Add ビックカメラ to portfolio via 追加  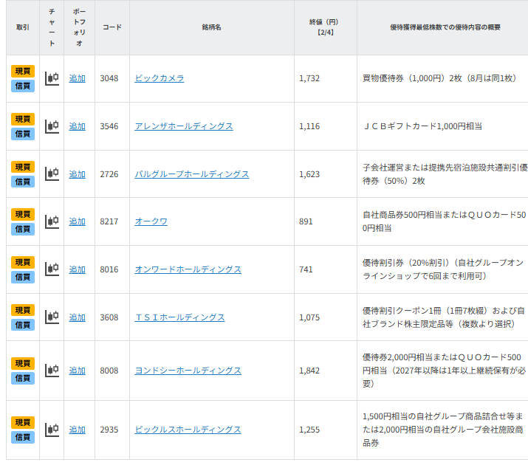[x=77, y=78]
